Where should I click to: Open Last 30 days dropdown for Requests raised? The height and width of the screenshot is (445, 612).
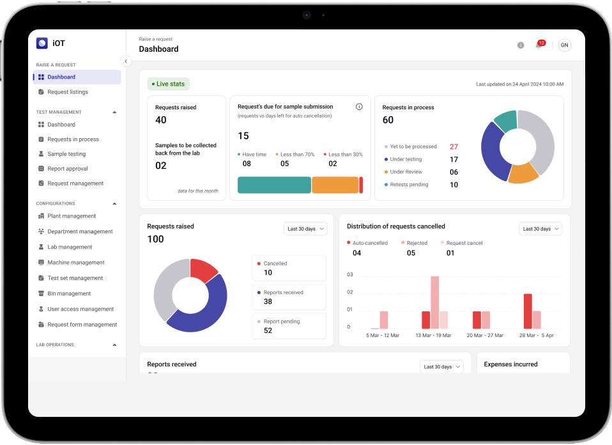pos(306,229)
